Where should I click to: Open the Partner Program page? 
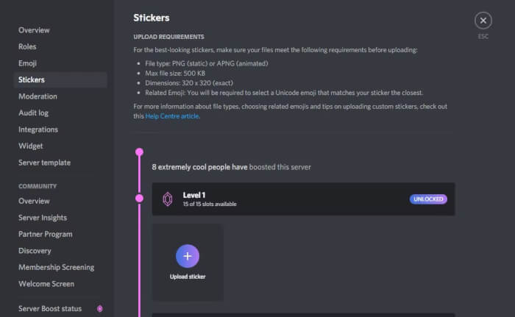45,234
